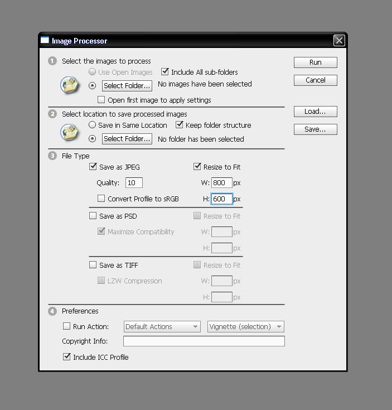Open the Load... settings button

point(316,112)
